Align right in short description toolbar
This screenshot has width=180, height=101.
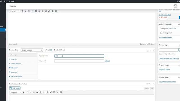[x=47, y=92]
